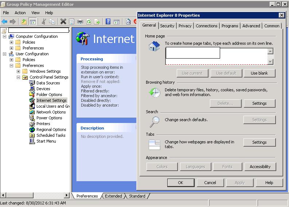Toggle the Show/Hide console tree icon
Viewport: 289px width, 207px height.
[33, 22]
